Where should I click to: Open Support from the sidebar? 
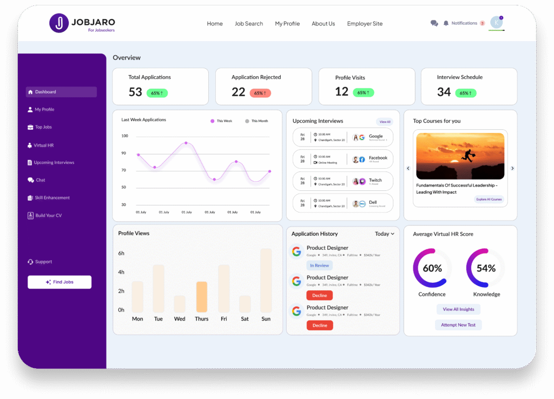[43, 262]
